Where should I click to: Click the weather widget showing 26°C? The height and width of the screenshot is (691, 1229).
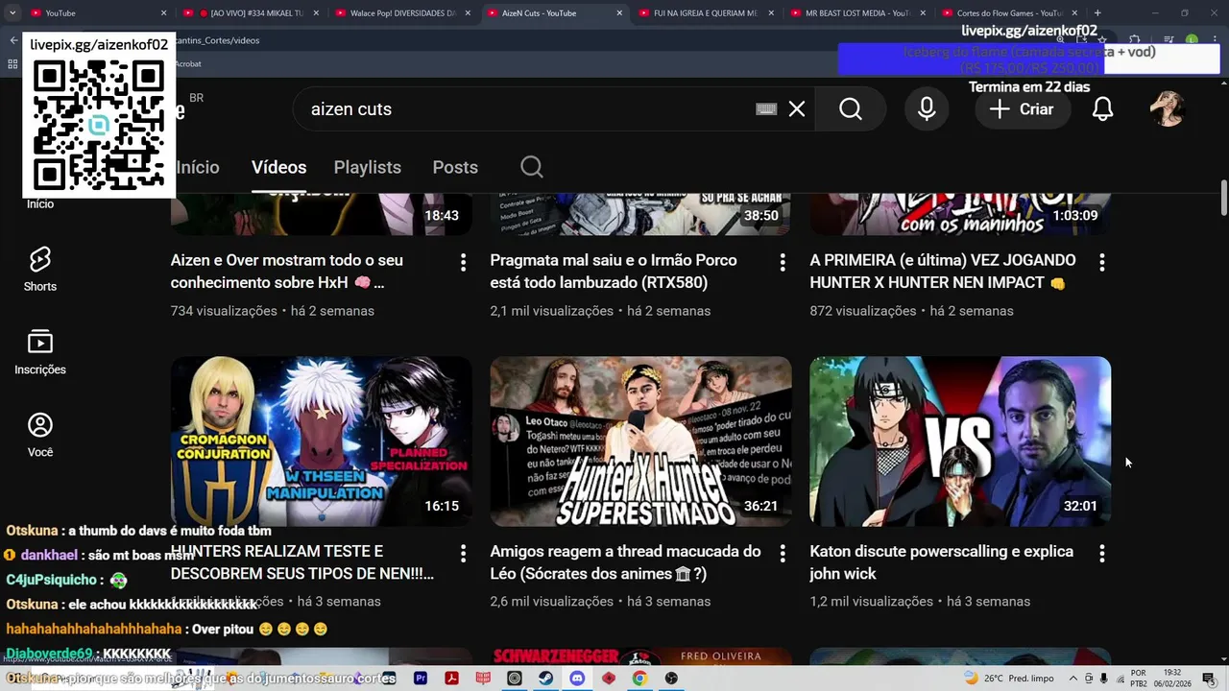[x=1008, y=679]
